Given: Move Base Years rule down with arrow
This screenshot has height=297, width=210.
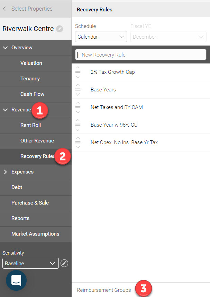Looking at the screenshot, I should [78, 95].
